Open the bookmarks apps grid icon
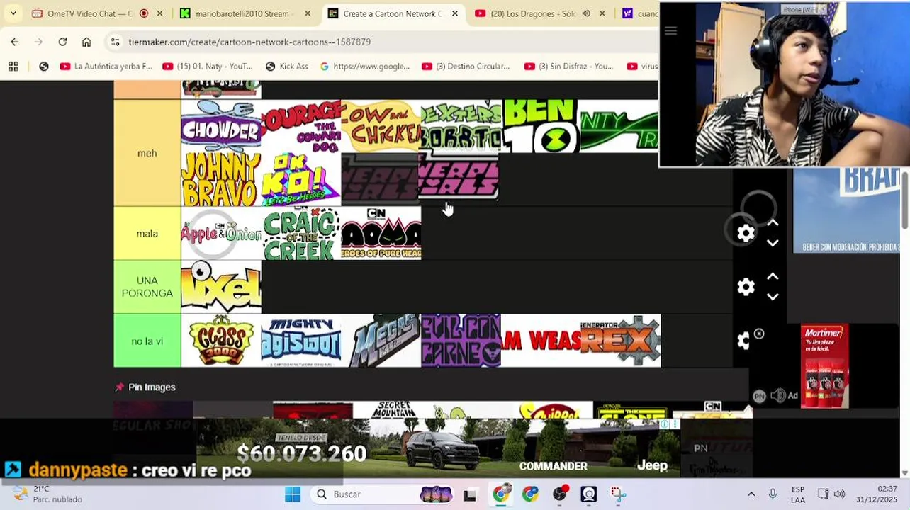This screenshot has height=510, width=910. [13, 66]
